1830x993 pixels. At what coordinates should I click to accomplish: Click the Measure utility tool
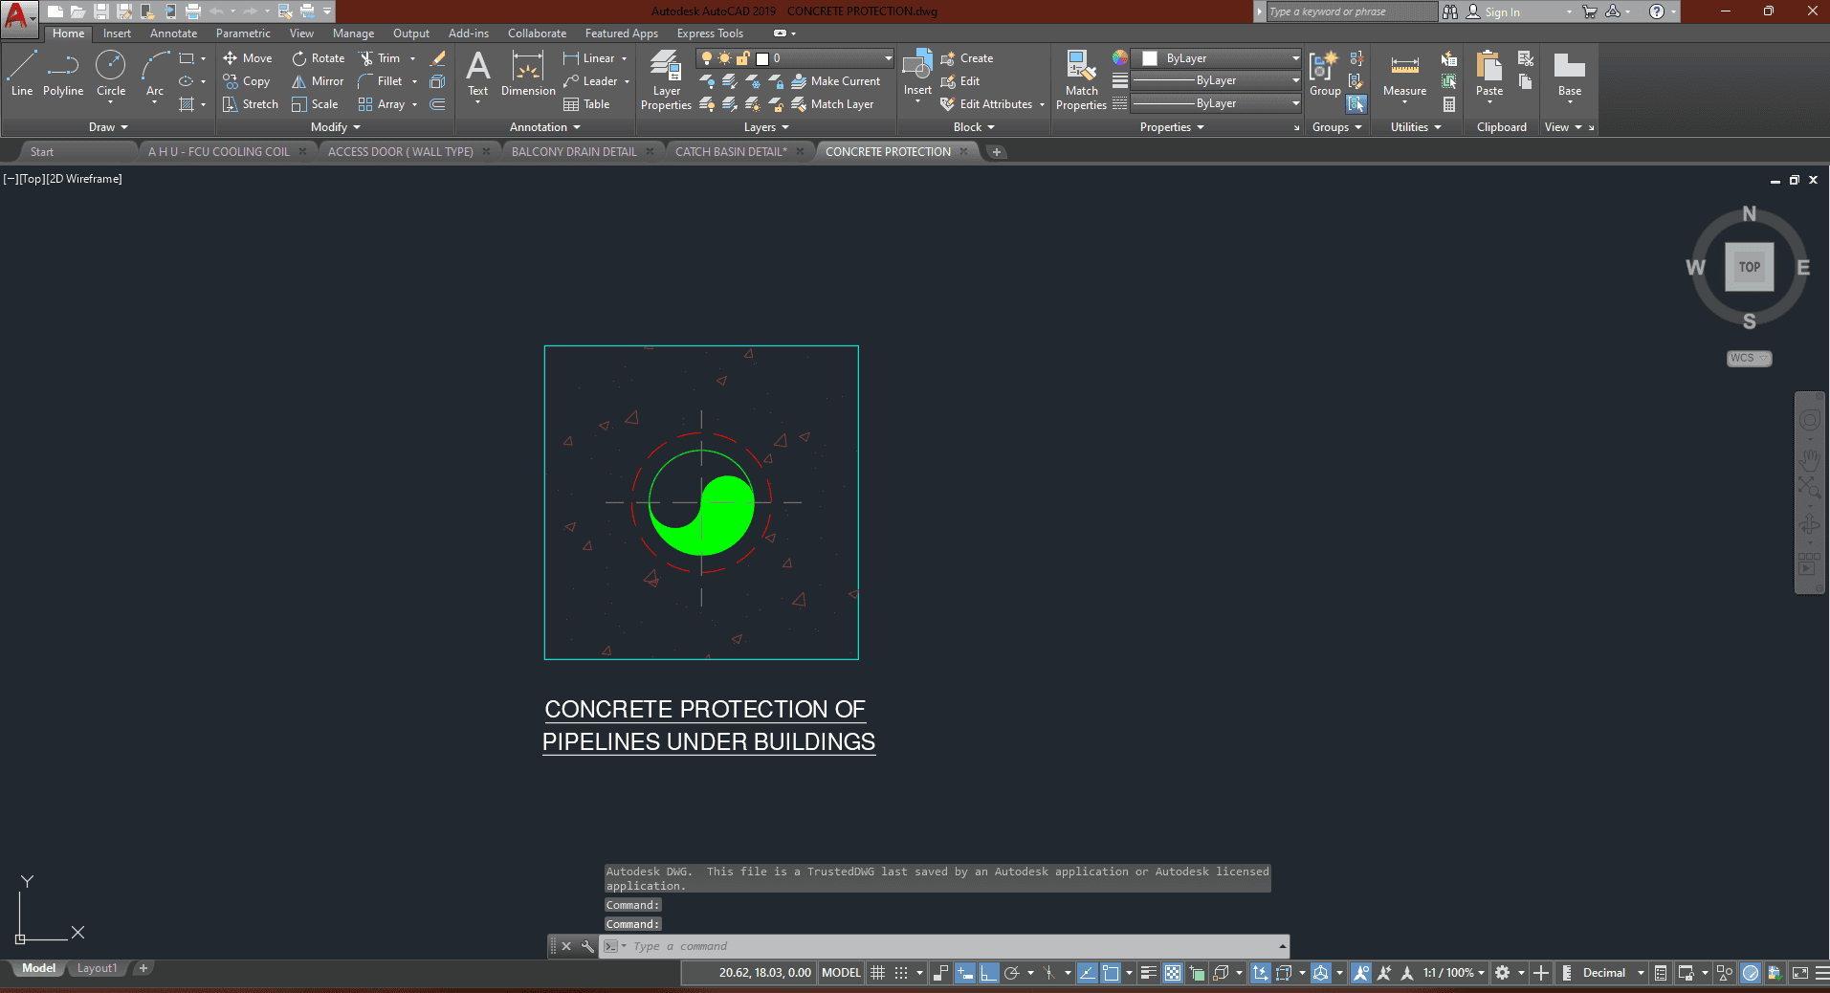coord(1404,74)
